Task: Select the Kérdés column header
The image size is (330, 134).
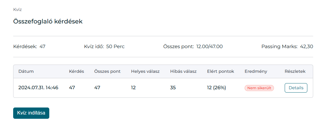Action: coord(77,71)
